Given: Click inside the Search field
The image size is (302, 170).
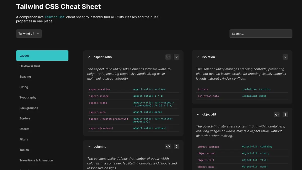Looking at the screenshot, I should point(261,33).
